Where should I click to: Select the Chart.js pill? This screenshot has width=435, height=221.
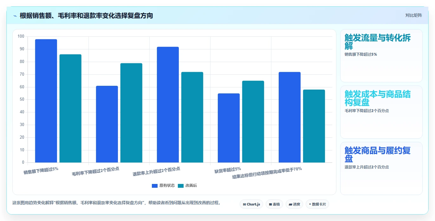click(x=251, y=204)
